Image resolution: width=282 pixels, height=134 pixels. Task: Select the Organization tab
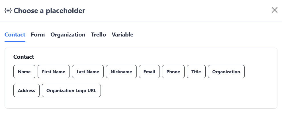[68, 35]
